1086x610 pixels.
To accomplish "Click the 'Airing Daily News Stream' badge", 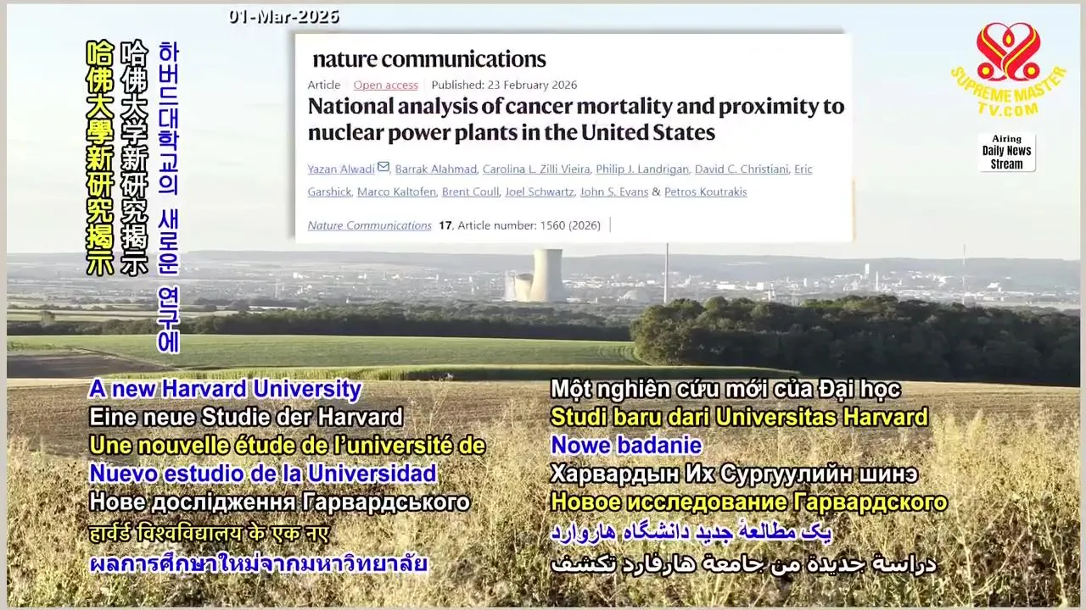I will [1007, 152].
